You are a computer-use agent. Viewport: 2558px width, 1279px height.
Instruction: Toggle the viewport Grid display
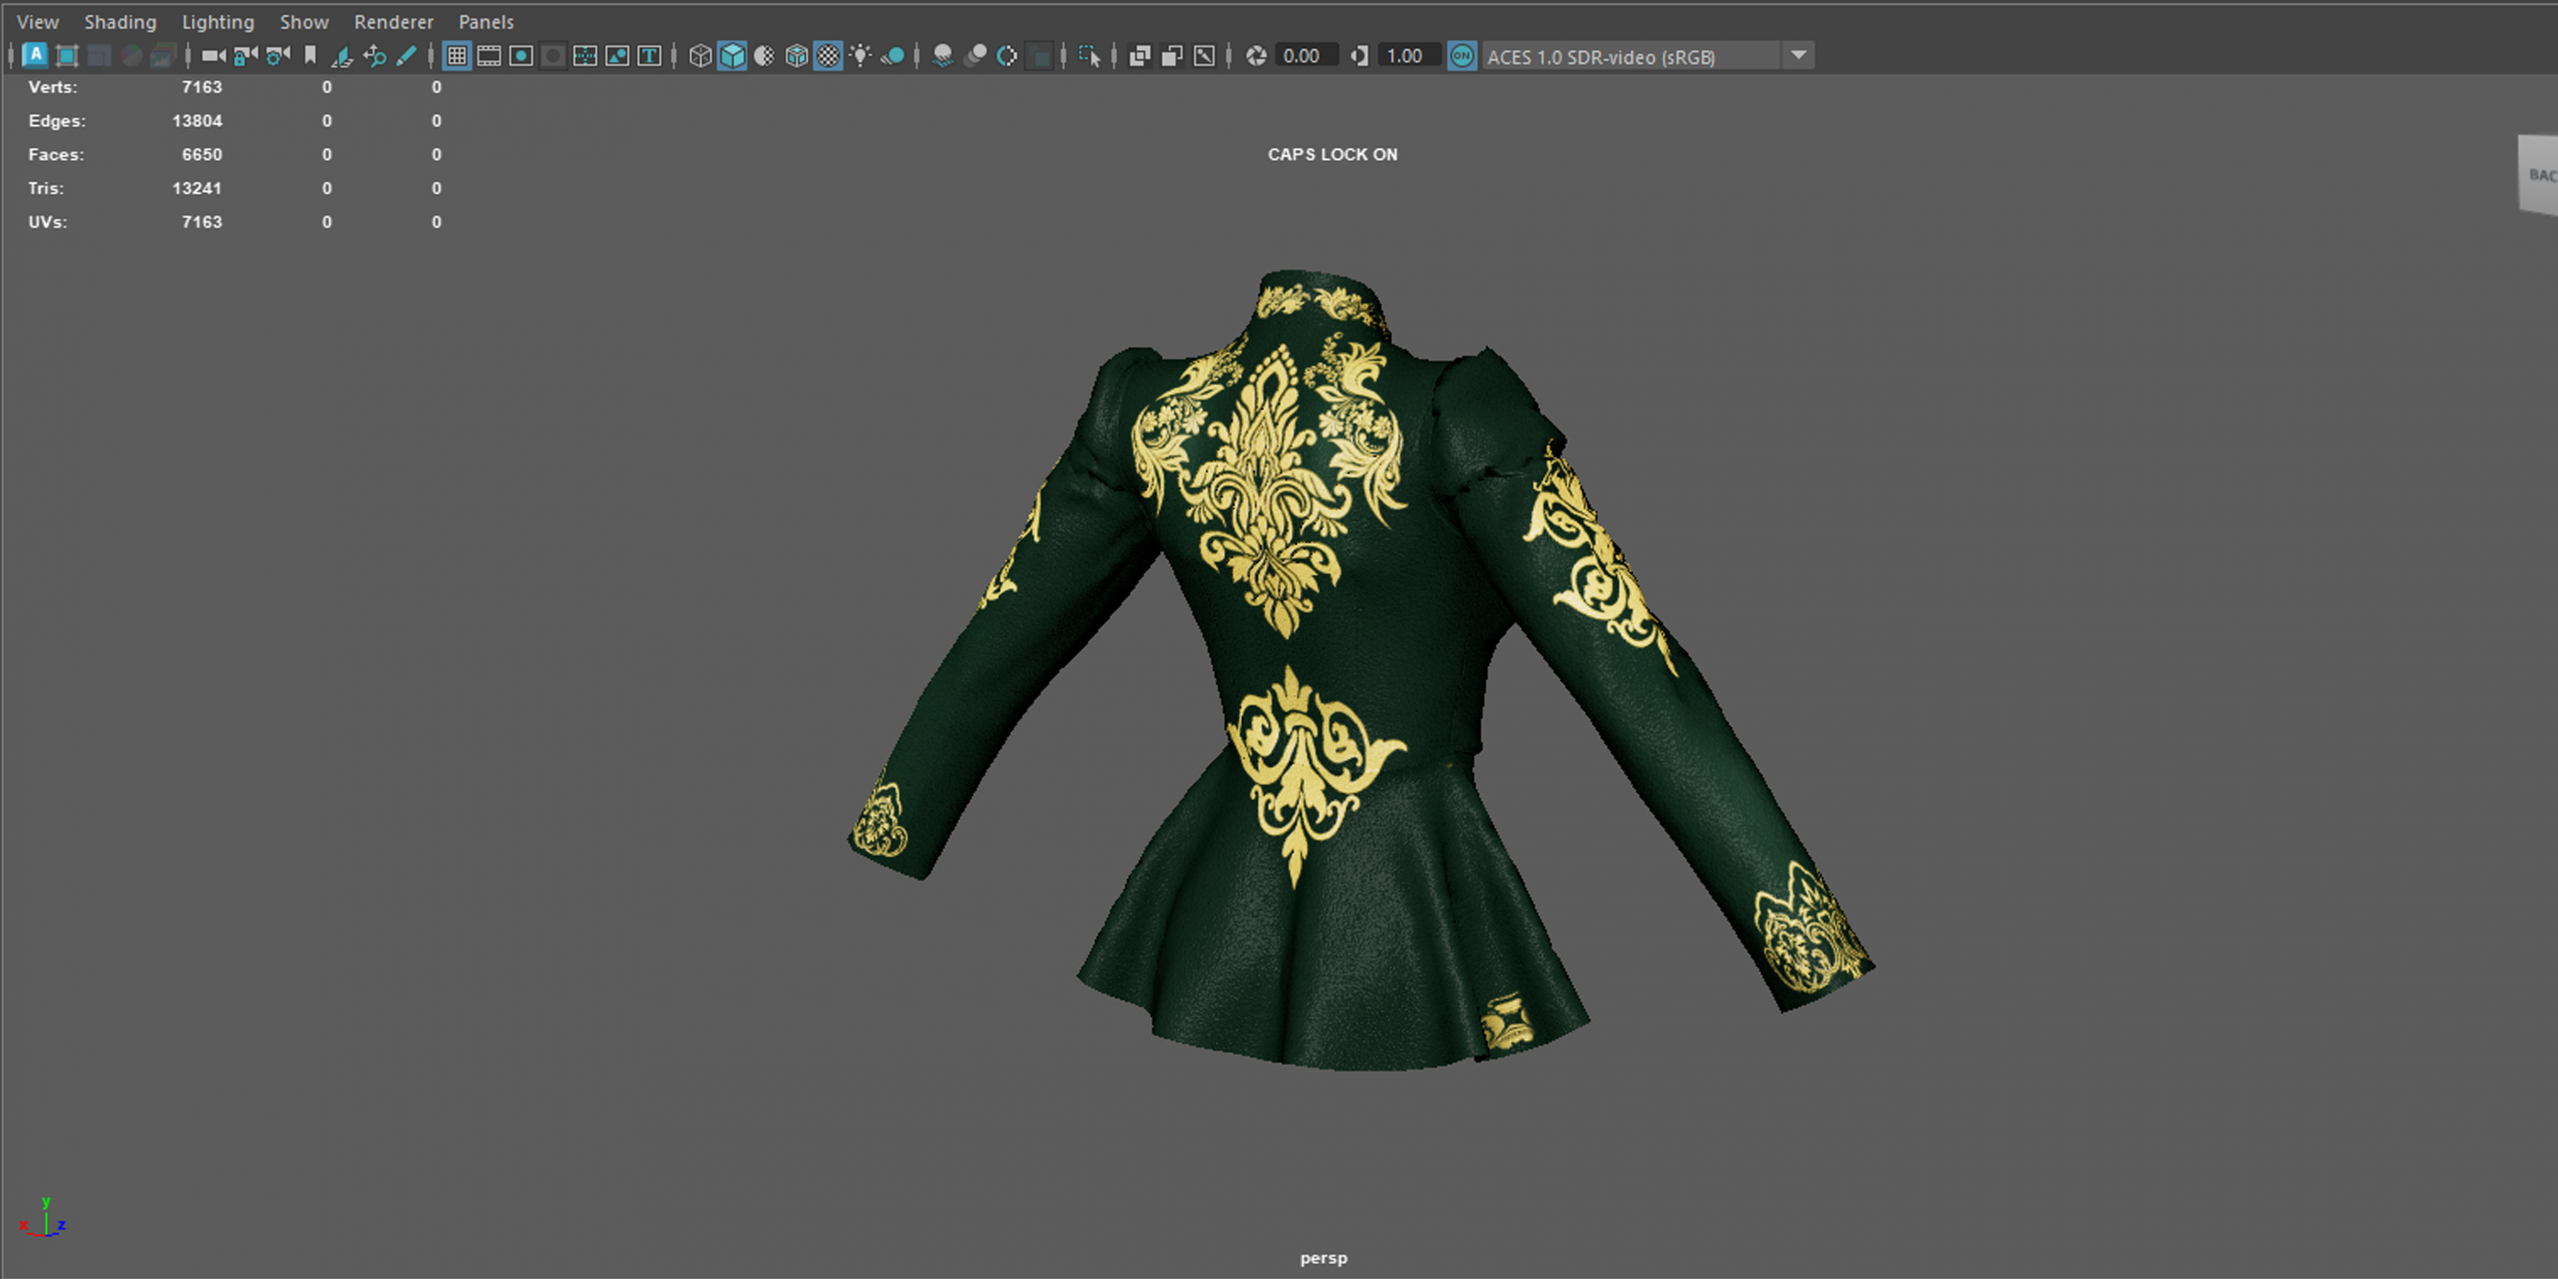click(457, 55)
